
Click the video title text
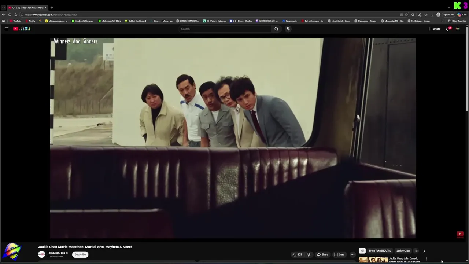pyautogui.click(x=85, y=247)
